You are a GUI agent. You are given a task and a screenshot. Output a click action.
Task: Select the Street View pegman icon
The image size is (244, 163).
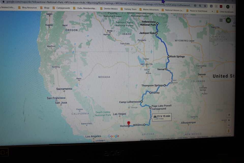[x=229, y=131]
